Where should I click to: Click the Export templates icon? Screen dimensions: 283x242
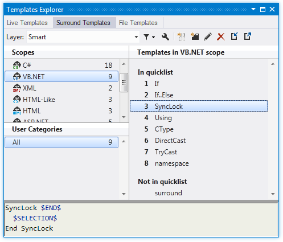[x=248, y=36]
